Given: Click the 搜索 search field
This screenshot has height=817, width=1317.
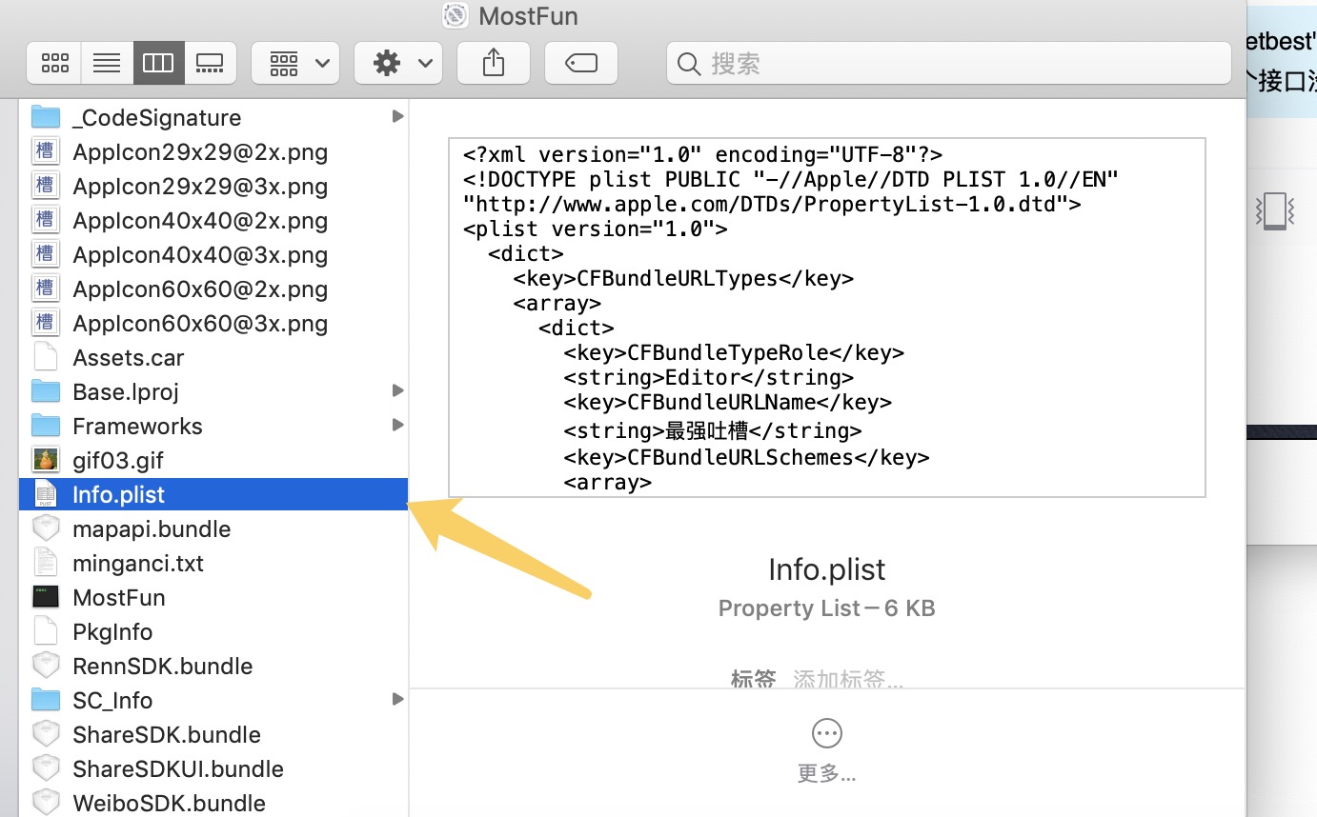Looking at the screenshot, I should tap(947, 63).
